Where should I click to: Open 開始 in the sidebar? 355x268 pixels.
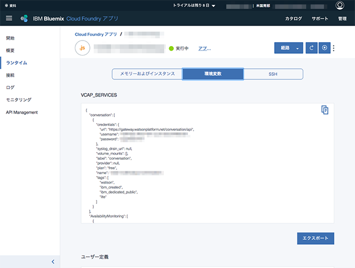pyautogui.click(x=10, y=38)
